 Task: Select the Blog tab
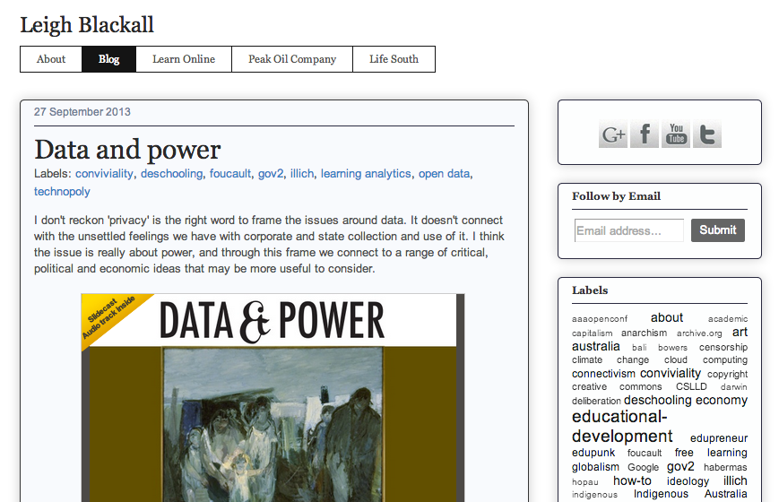pyautogui.click(x=109, y=59)
